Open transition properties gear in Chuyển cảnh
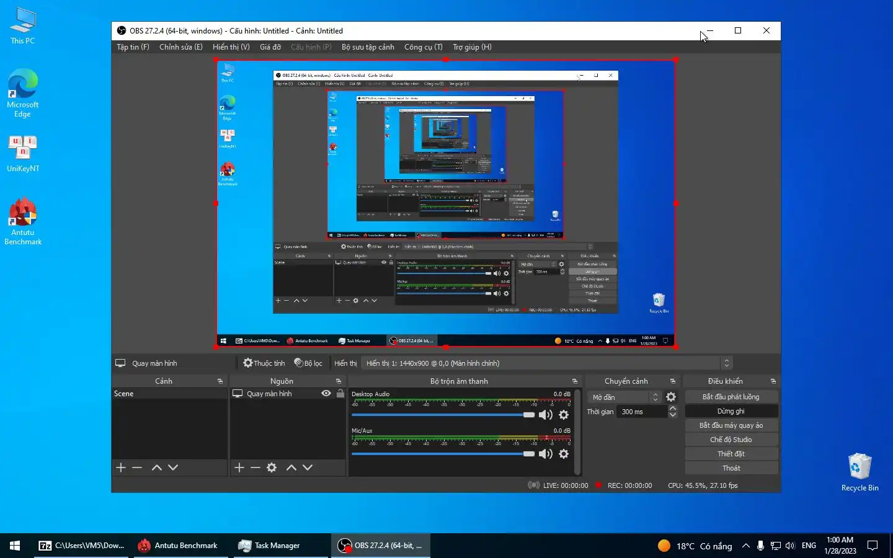Image resolution: width=893 pixels, height=558 pixels. 671,397
